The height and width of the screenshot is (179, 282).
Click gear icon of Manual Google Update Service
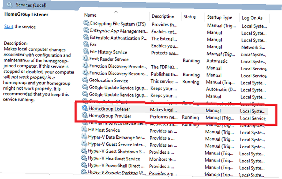point(85,94)
